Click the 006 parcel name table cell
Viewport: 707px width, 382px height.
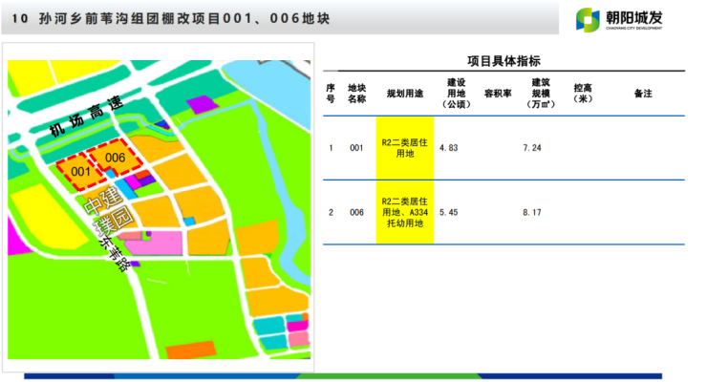point(356,212)
